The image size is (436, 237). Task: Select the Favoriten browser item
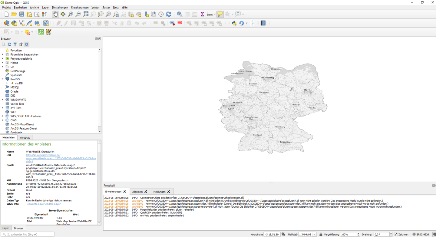click(x=16, y=51)
